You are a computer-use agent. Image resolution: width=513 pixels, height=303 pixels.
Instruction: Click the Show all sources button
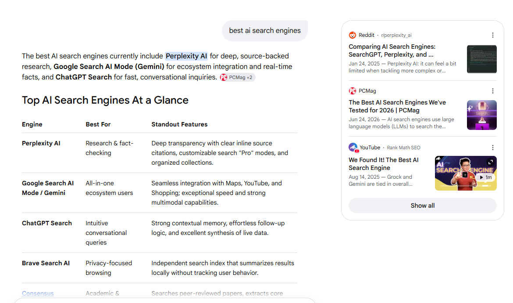pos(422,206)
